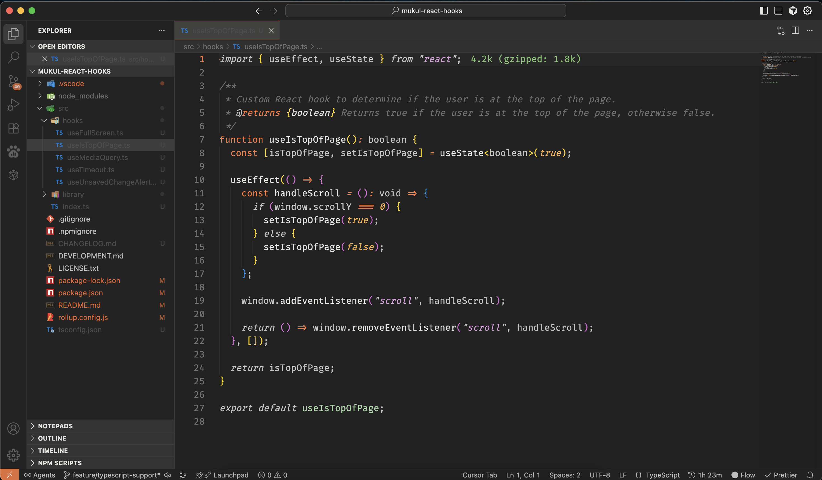The height and width of the screenshot is (480, 822).
Task: Open the Explorer view in activity bar
Action: [x=13, y=34]
